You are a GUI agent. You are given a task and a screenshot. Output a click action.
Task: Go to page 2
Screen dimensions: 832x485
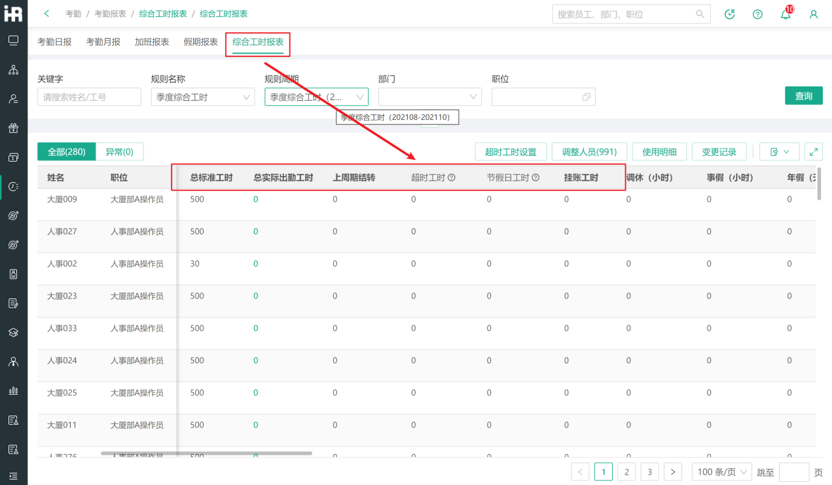626,472
